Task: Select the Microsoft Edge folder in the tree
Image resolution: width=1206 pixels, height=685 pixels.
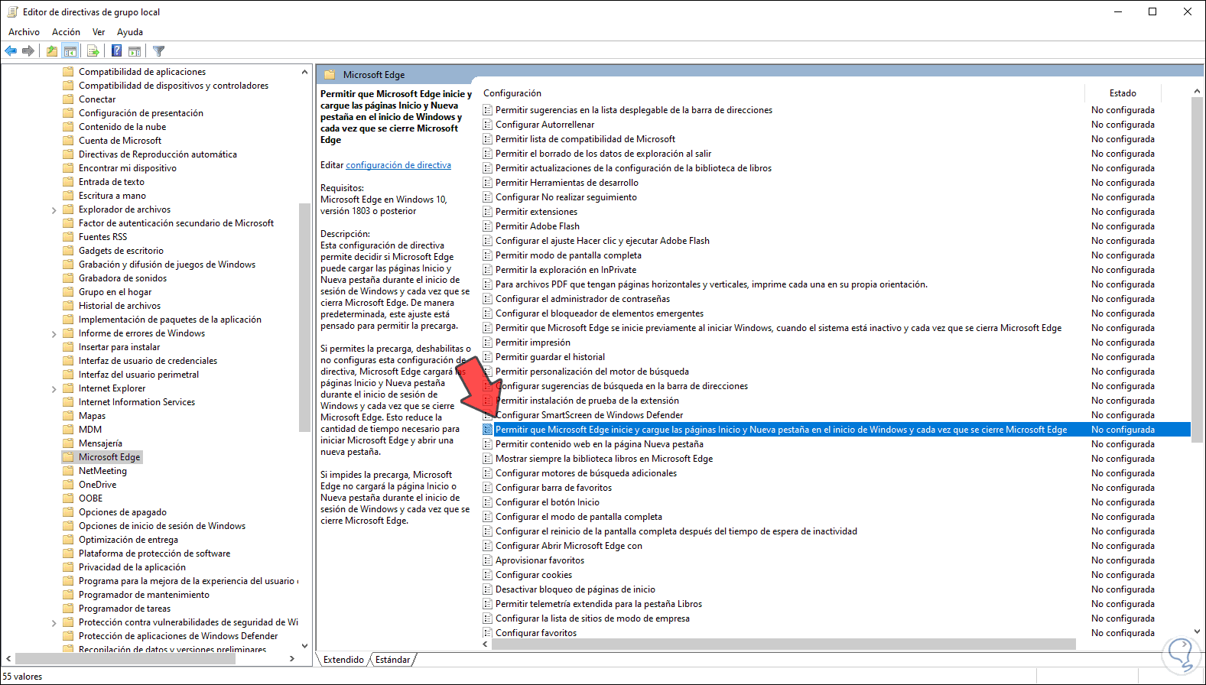Action: coord(109,457)
